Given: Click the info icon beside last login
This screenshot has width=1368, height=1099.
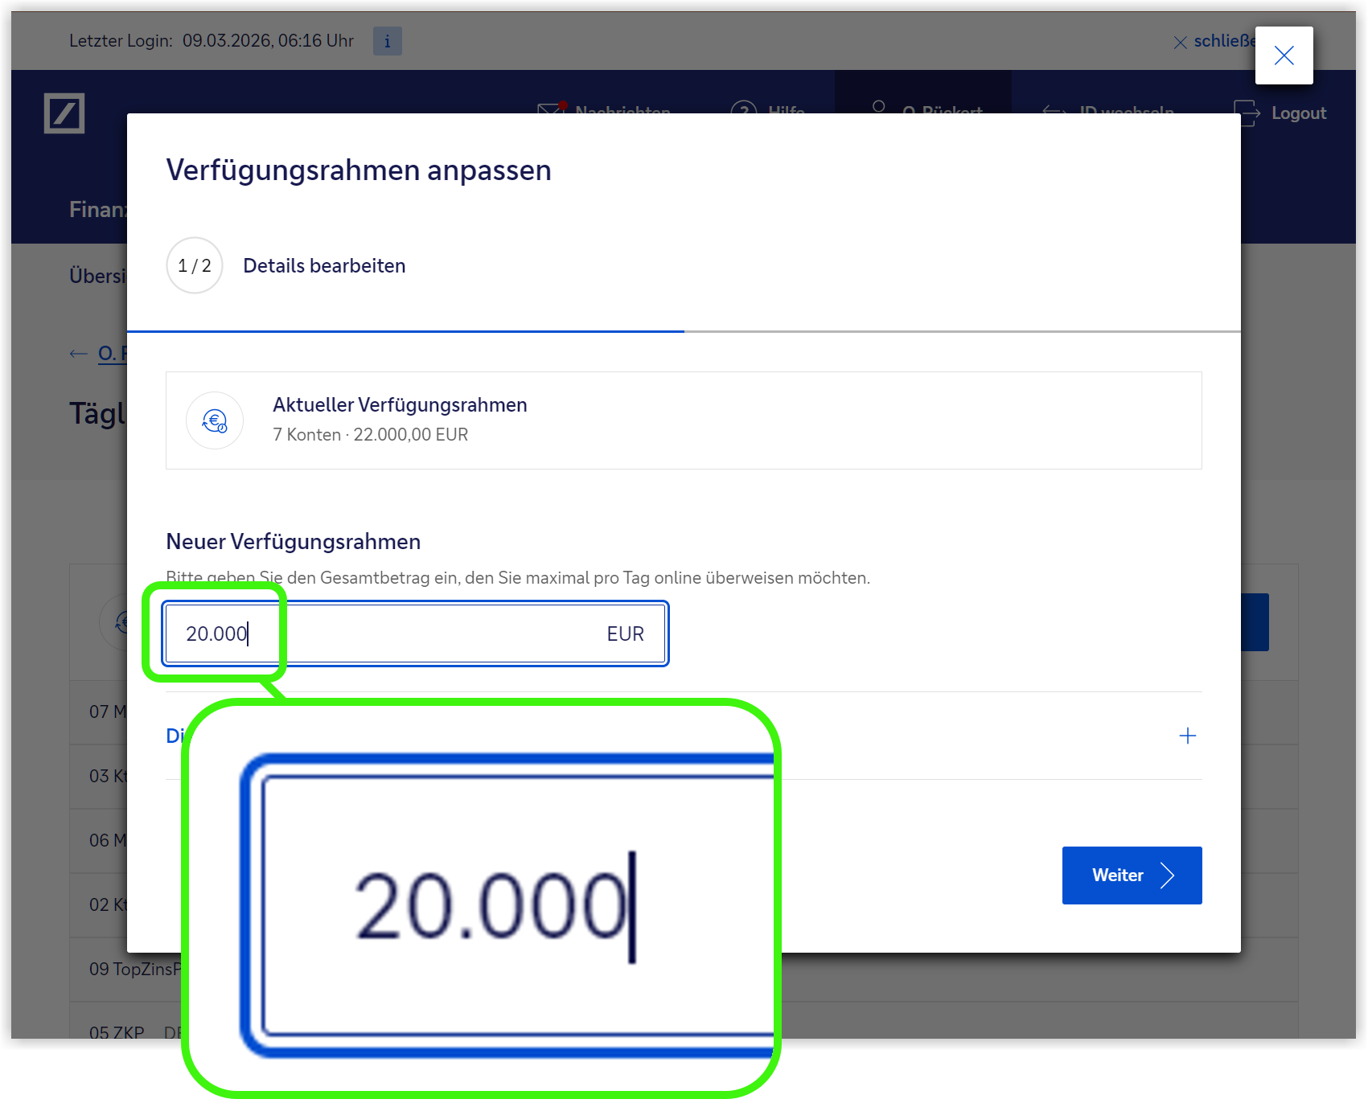Looking at the screenshot, I should tap(387, 41).
